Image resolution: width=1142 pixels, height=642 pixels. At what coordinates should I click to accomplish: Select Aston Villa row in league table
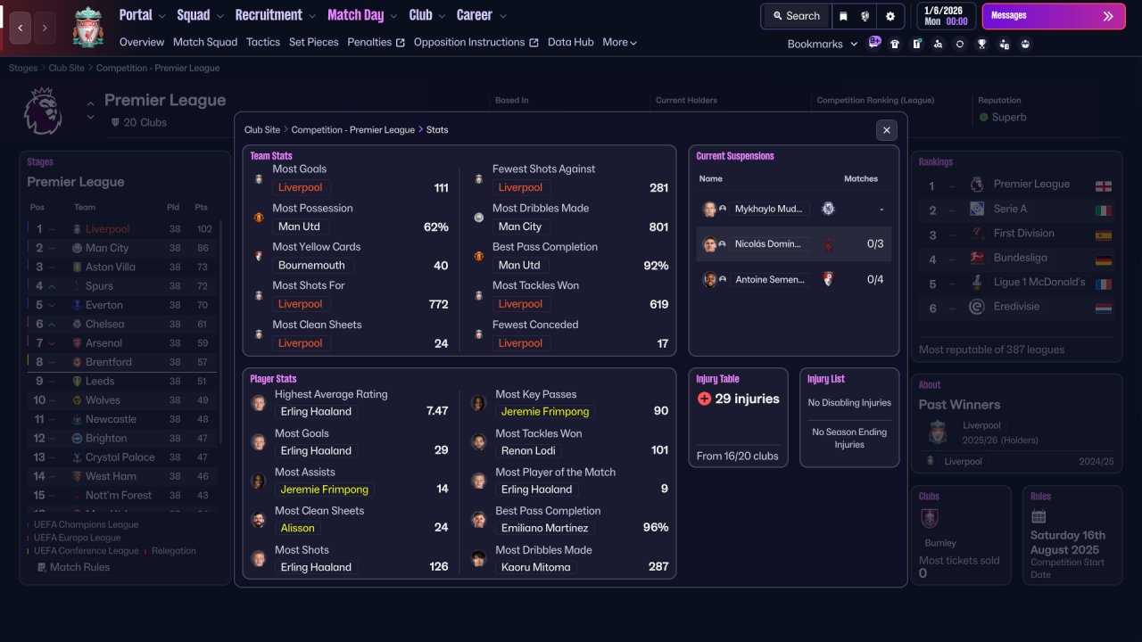[120, 267]
